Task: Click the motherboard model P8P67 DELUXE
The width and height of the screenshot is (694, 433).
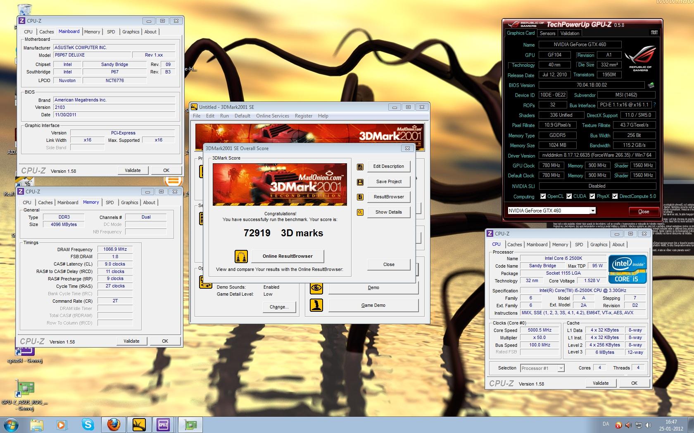Action: coord(92,55)
